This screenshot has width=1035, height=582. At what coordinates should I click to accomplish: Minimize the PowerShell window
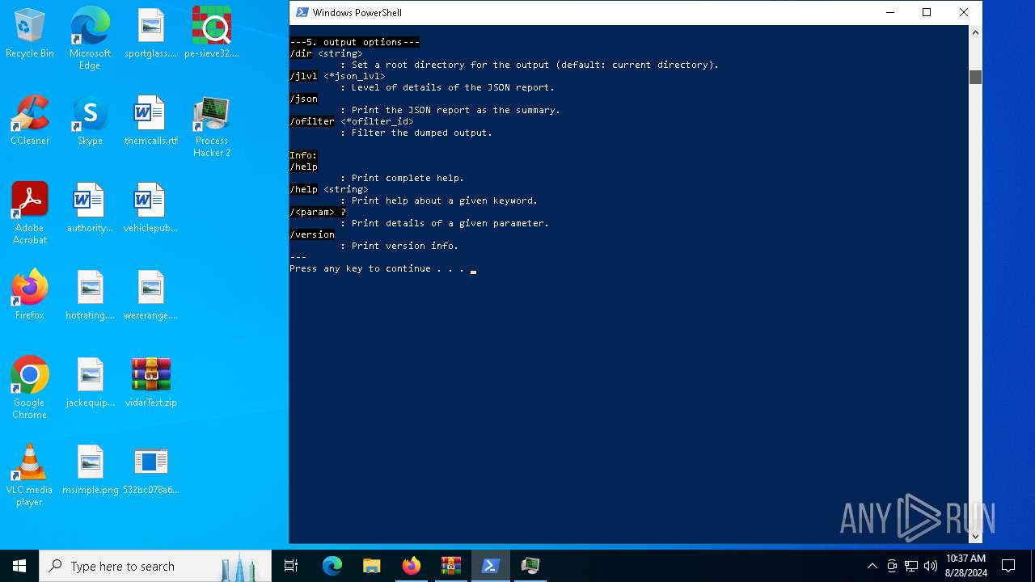click(x=890, y=12)
